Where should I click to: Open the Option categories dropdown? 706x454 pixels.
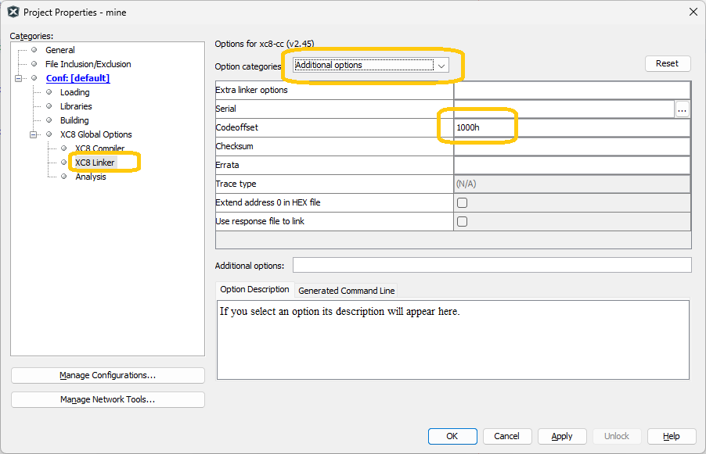pyautogui.click(x=370, y=65)
